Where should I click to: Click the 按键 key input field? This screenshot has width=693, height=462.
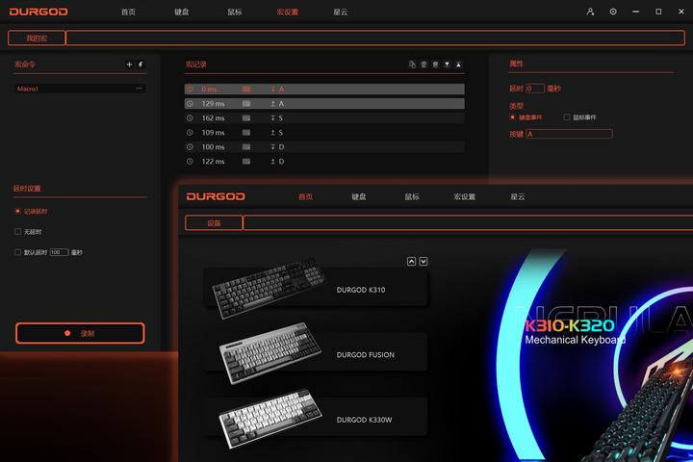click(x=569, y=134)
